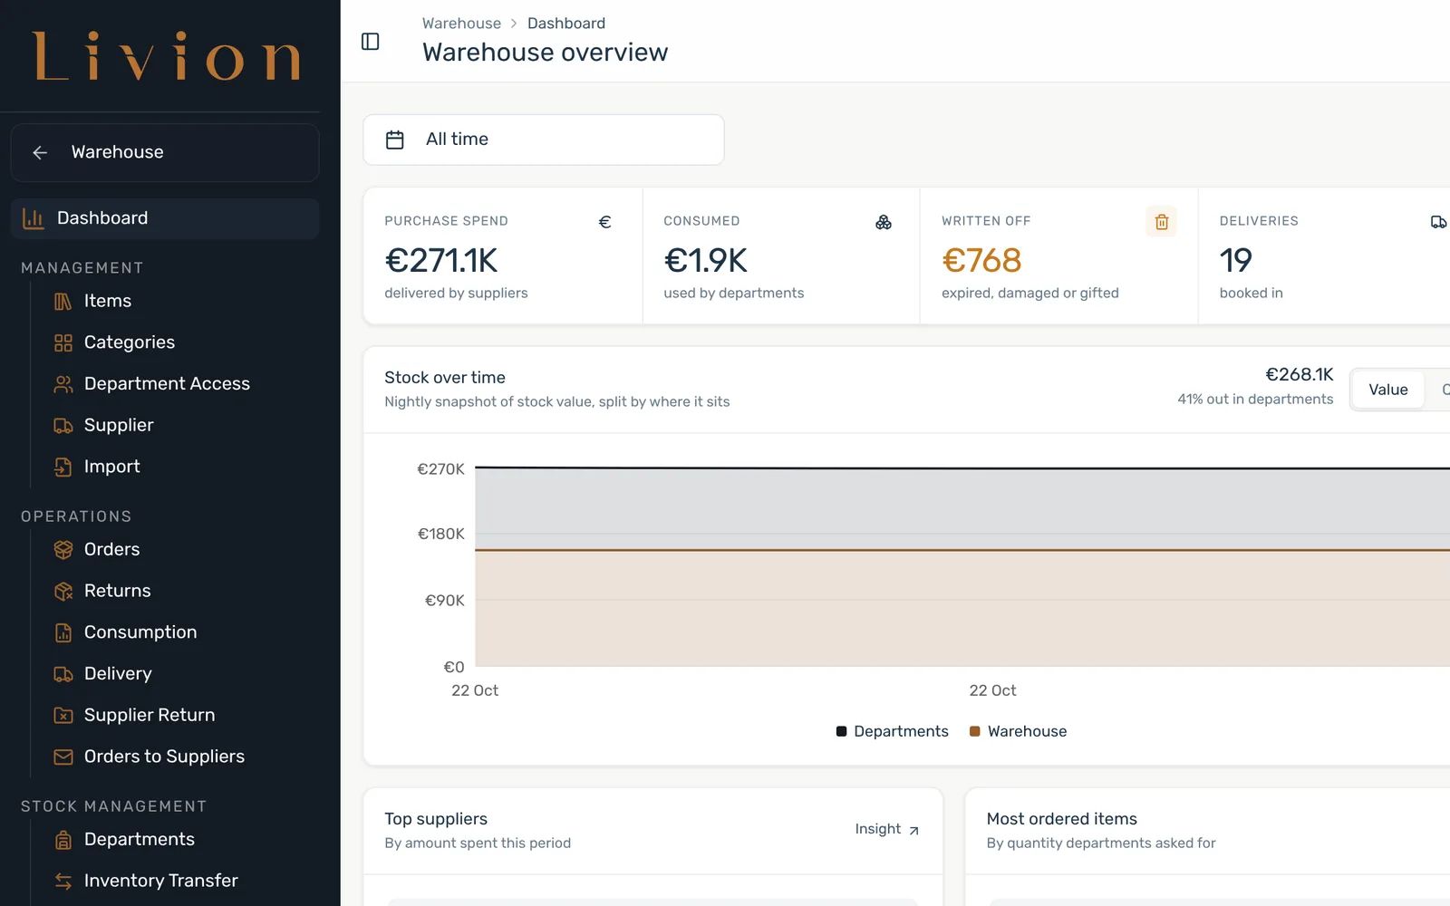The image size is (1450, 906).
Task: Toggle the Departments series in chart legend
Action: tap(892, 731)
